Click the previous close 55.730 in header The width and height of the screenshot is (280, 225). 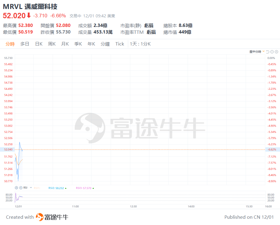coord(63,32)
